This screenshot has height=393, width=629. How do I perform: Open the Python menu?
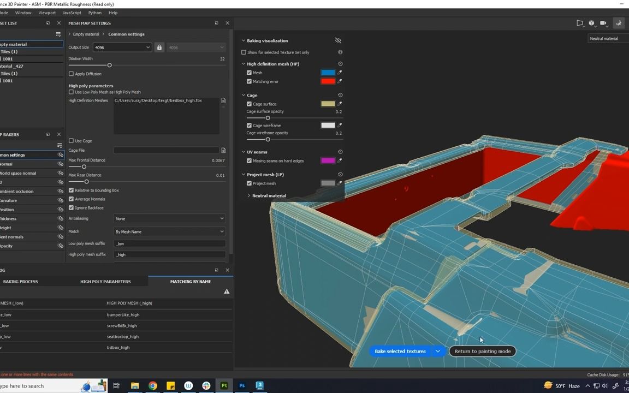94,13
